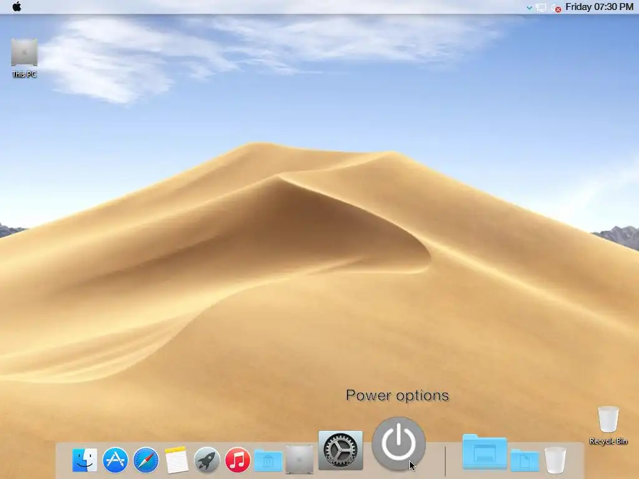Open Finder from the dock
Screen dimensions: 639x479
(85, 460)
